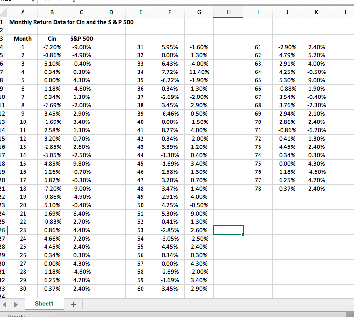Viewport: 354px width, 317px height.
Task: Click Cin value 5.95% for month 31
Action: point(169,47)
